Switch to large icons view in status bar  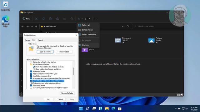point(182,95)
